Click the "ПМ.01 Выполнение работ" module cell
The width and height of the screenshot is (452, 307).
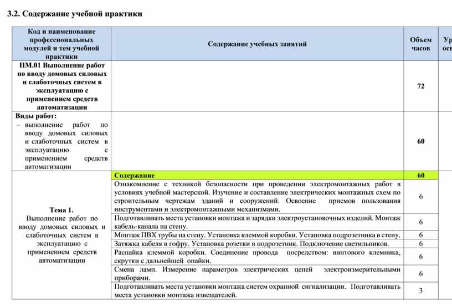coord(61,86)
